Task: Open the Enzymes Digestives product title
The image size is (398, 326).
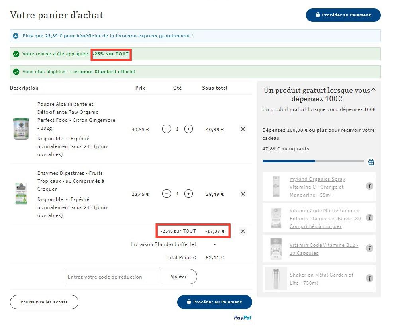Action: [71, 181]
